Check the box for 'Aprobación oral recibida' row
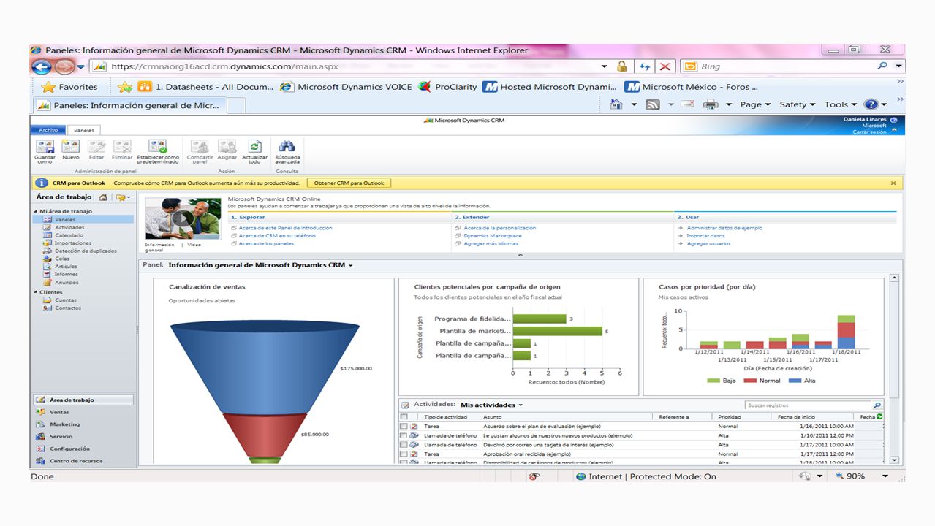 [404, 454]
